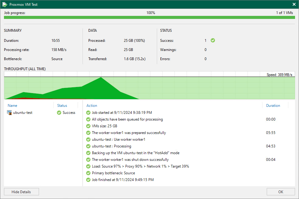Viewport: 299px width, 199px height.
Task: Click the green success icon beside Success count
Action: pyautogui.click(x=213, y=40)
